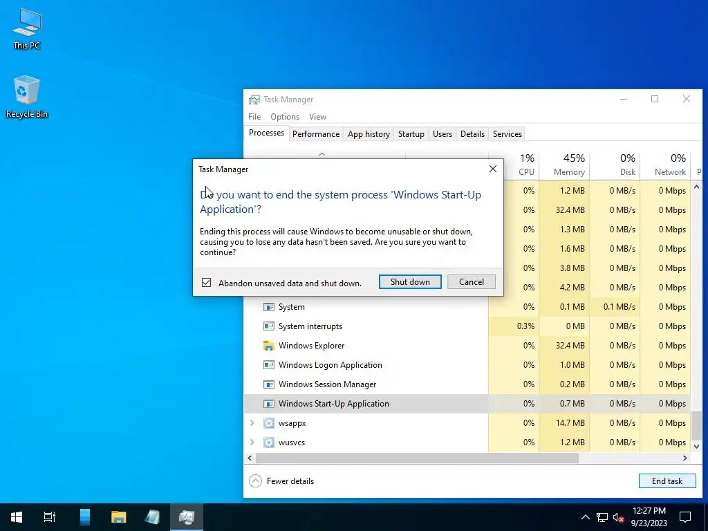Screen dimensions: 708x531
Task: Sort by the Memory column header
Action: pyautogui.click(x=564, y=165)
